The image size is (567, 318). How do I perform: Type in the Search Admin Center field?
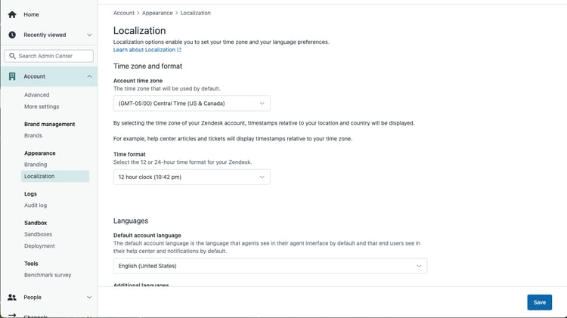[54, 56]
